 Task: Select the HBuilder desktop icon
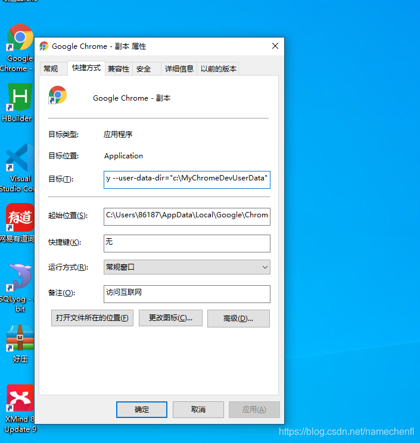[x=19, y=97]
